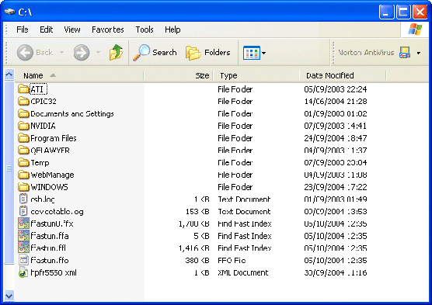
Task: Open the File menu
Action: pyautogui.click(x=22, y=29)
